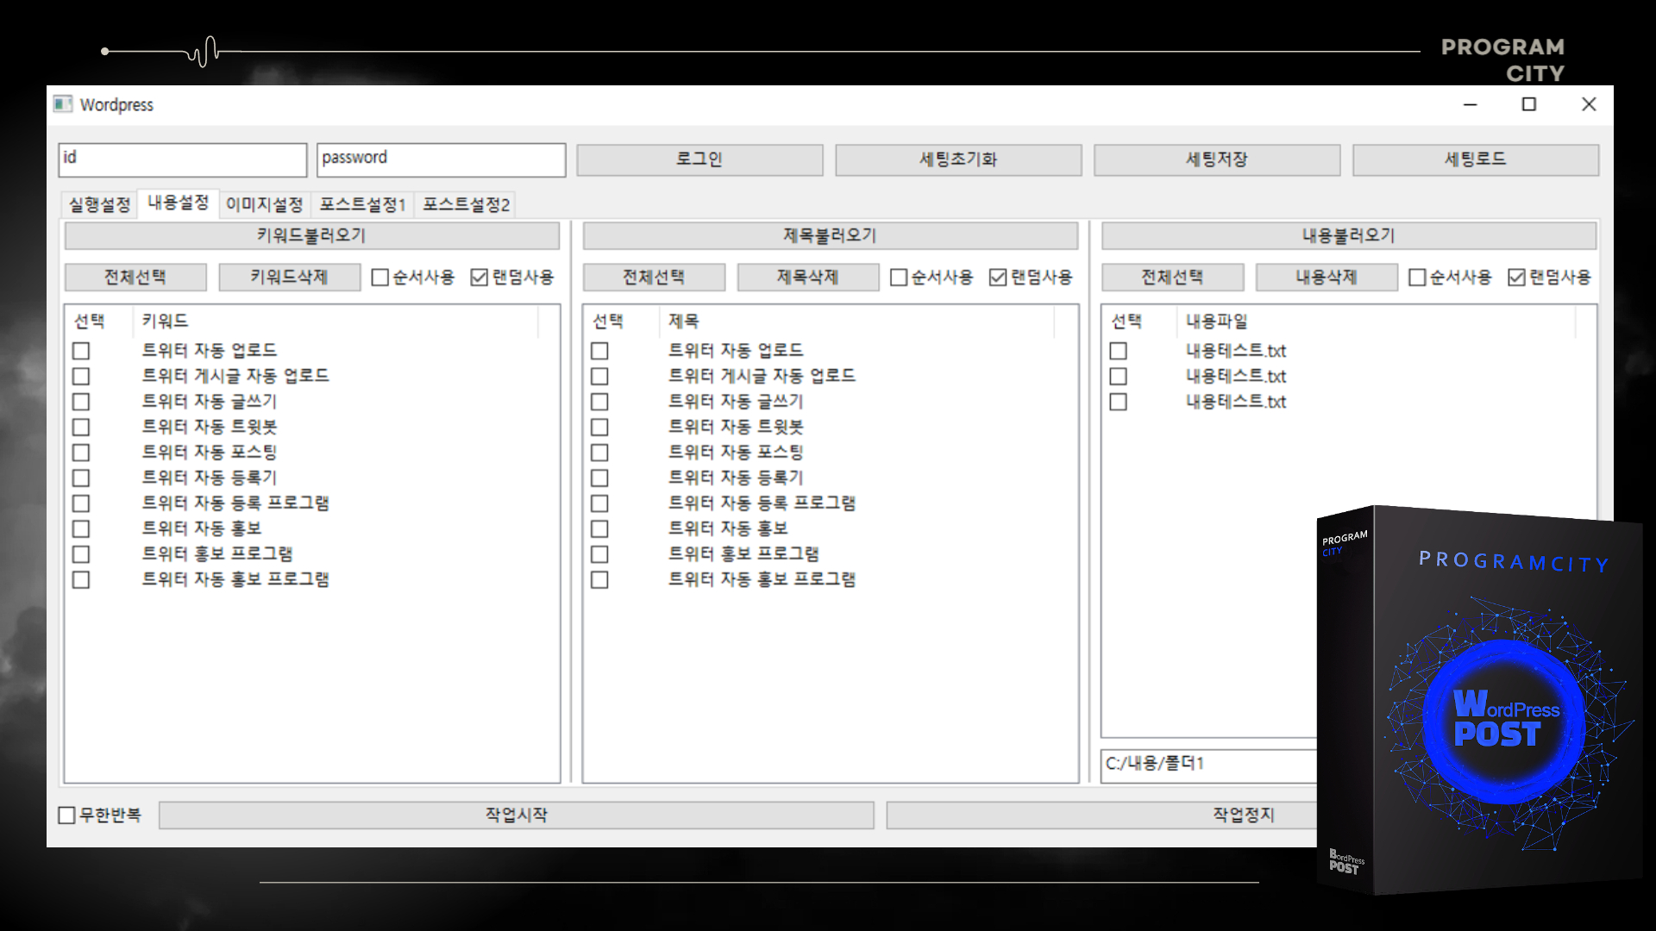Click the 세팅초기화 button
Viewport: 1656px width, 931px height.
point(958,159)
